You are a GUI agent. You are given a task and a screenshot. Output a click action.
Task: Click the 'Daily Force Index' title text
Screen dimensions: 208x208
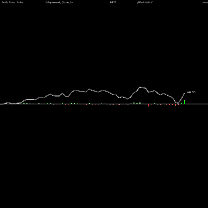click(x=12, y=2)
